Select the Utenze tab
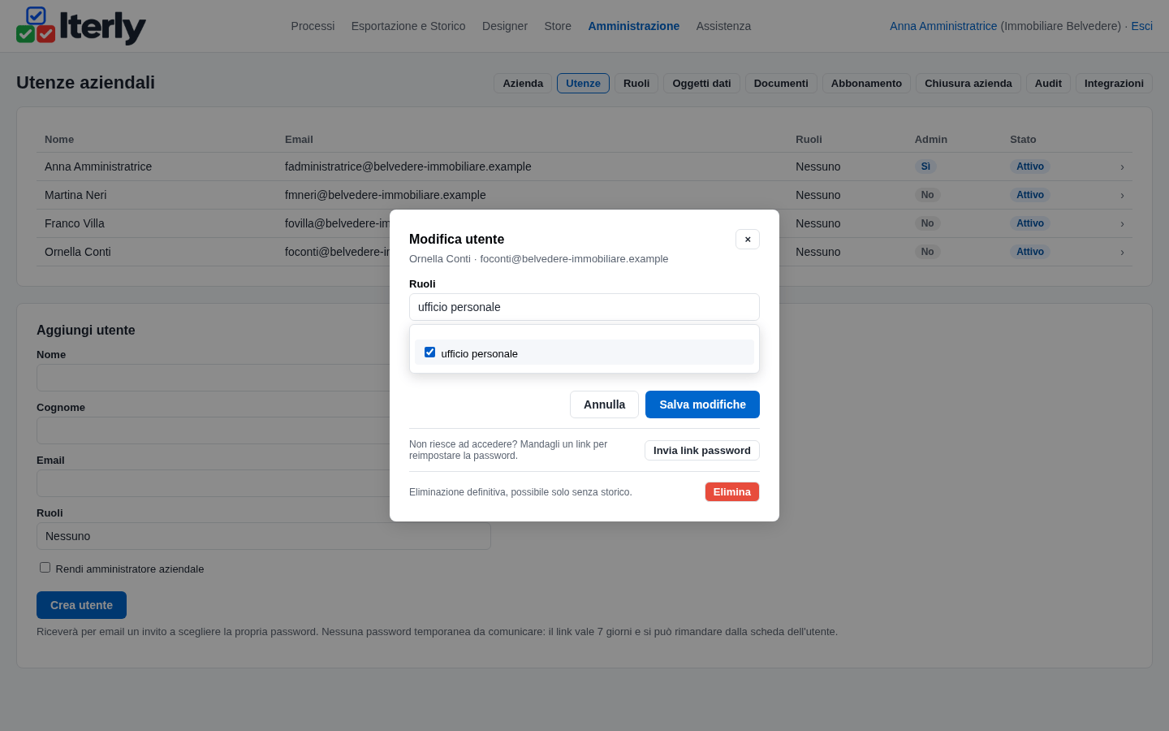The image size is (1169, 731). tap(583, 84)
